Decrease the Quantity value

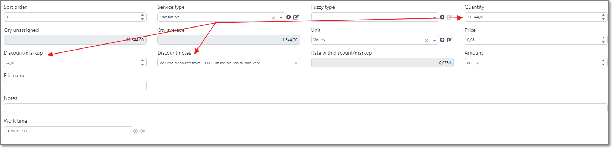(x=603, y=19)
